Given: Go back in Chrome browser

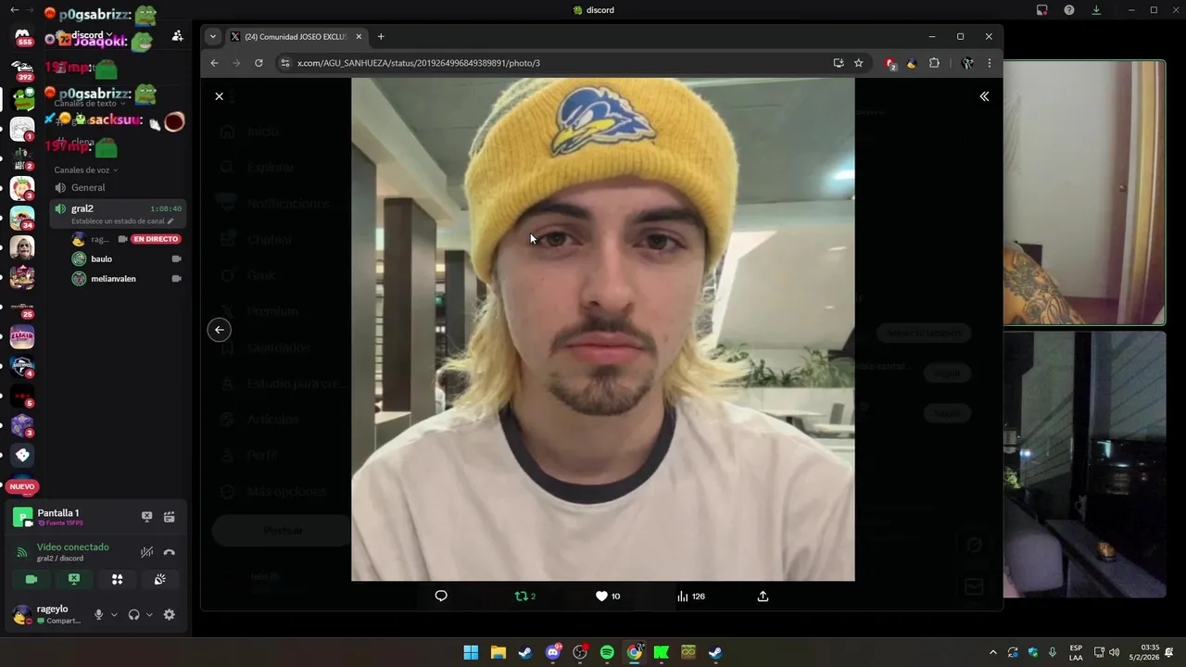Looking at the screenshot, I should [x=214, y=63].
